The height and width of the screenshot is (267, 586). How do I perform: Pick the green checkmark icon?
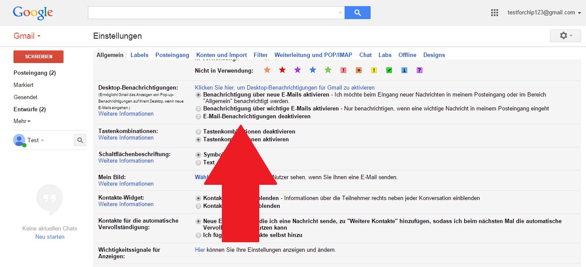click(389, 70)
